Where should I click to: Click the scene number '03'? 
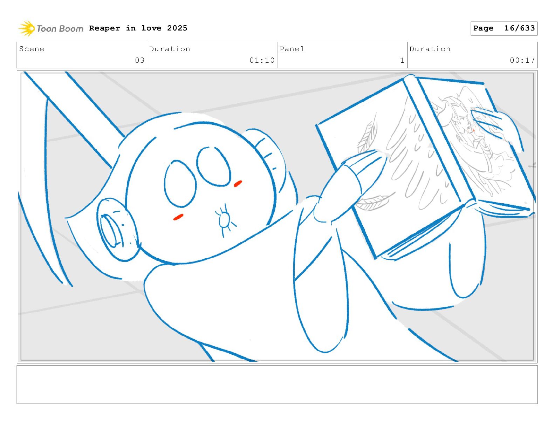point(140,60)
